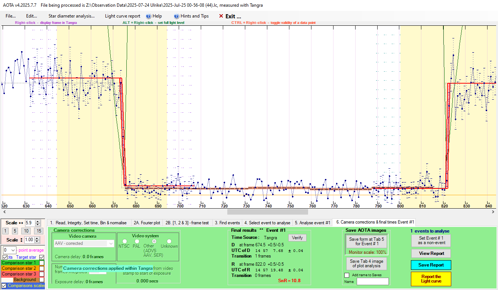Image resolution: width=498 pixels, height=290 pixels.
Task: Click the Verify button
Action: 297,238
